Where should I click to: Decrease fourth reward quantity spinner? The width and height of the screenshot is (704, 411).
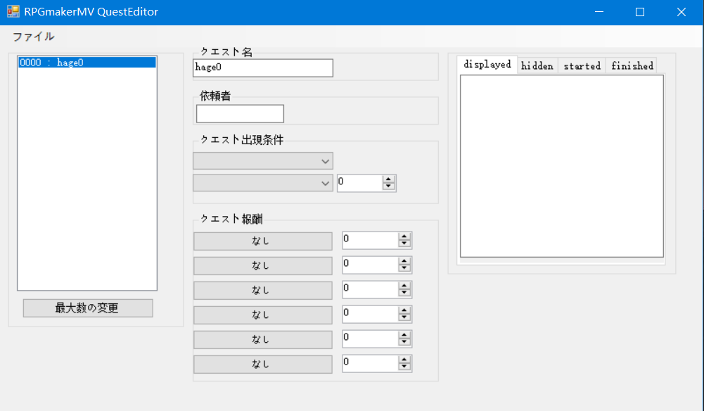pos(404,318)
